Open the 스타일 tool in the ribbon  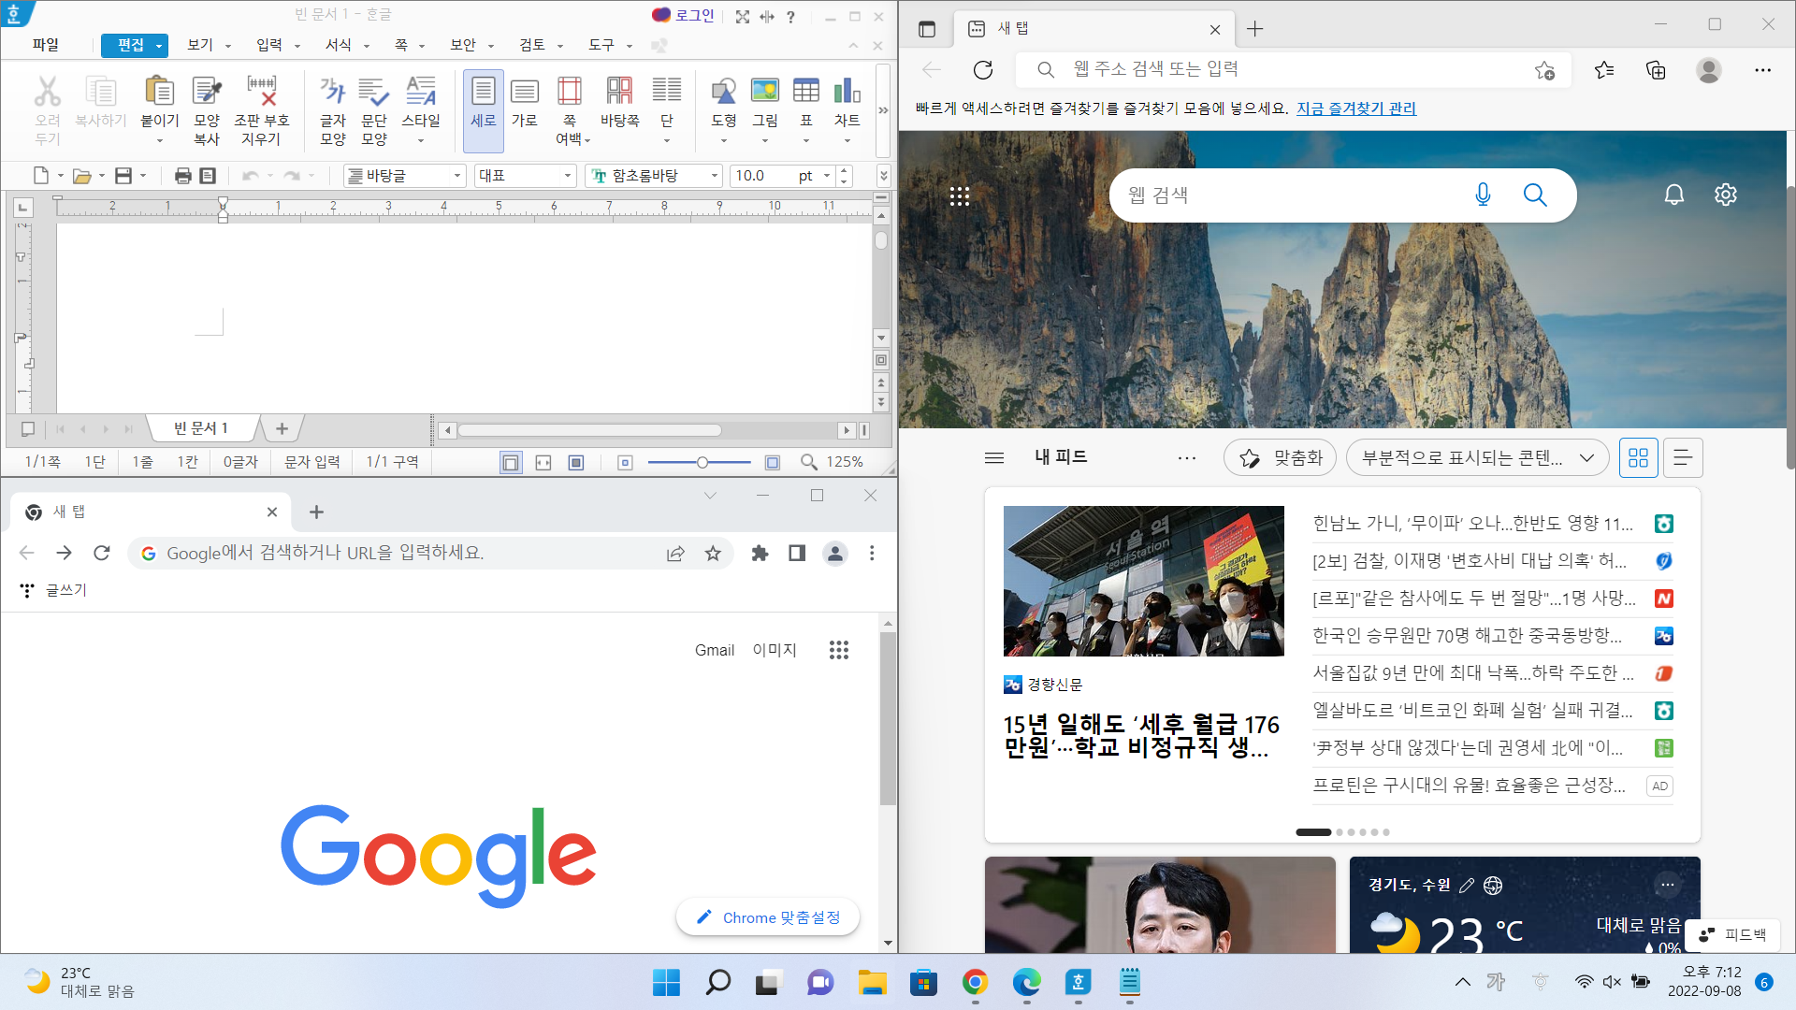point(420,103)
